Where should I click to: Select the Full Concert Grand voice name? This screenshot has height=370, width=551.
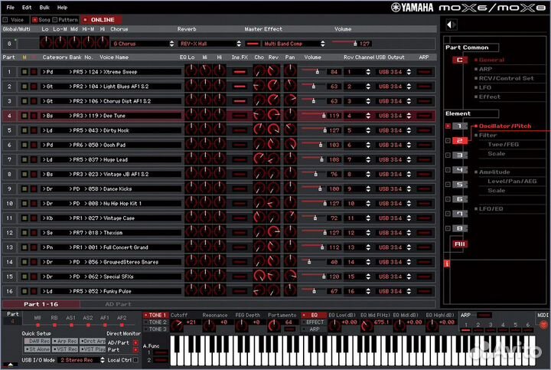[x=126, y=247]
